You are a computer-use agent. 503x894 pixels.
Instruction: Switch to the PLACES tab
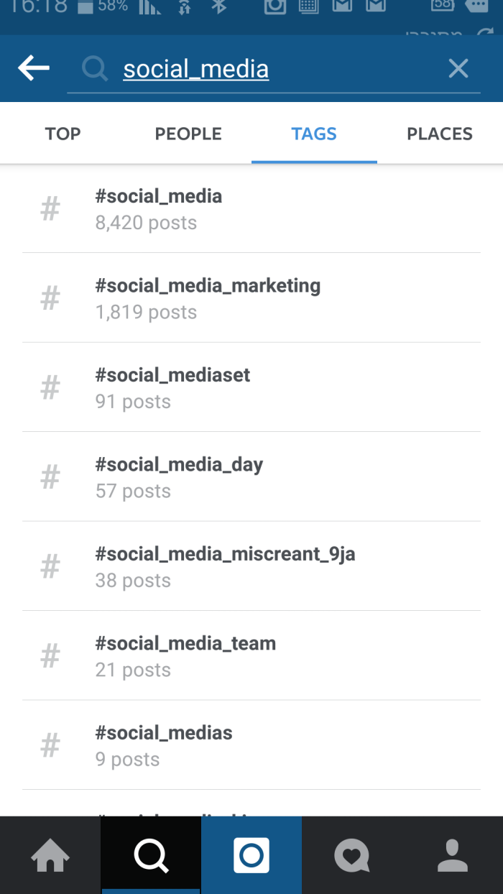tap(440, 134)
